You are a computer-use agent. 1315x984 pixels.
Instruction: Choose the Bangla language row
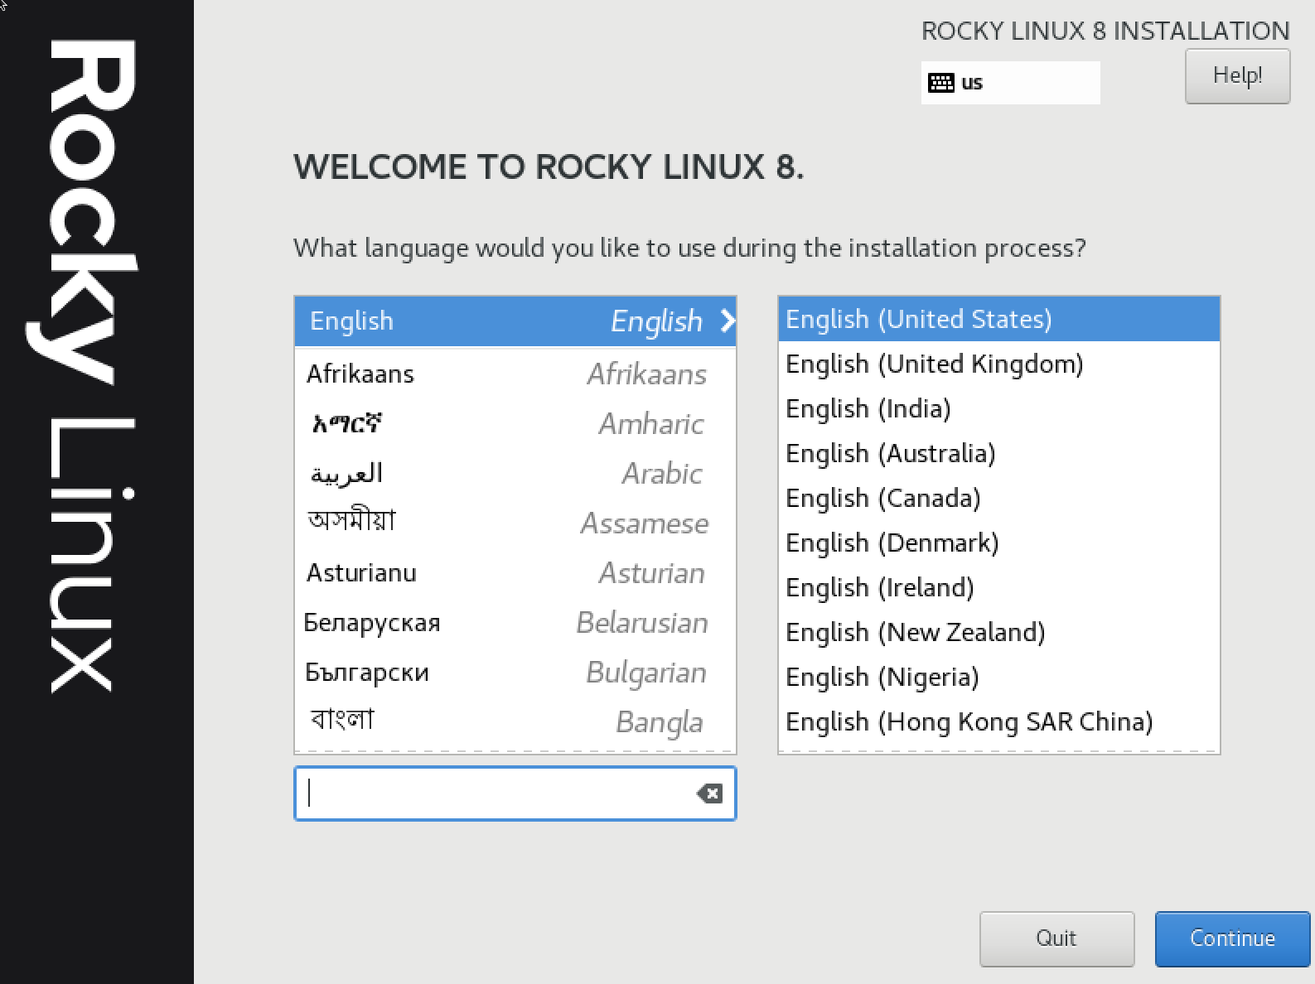(515, 721)
